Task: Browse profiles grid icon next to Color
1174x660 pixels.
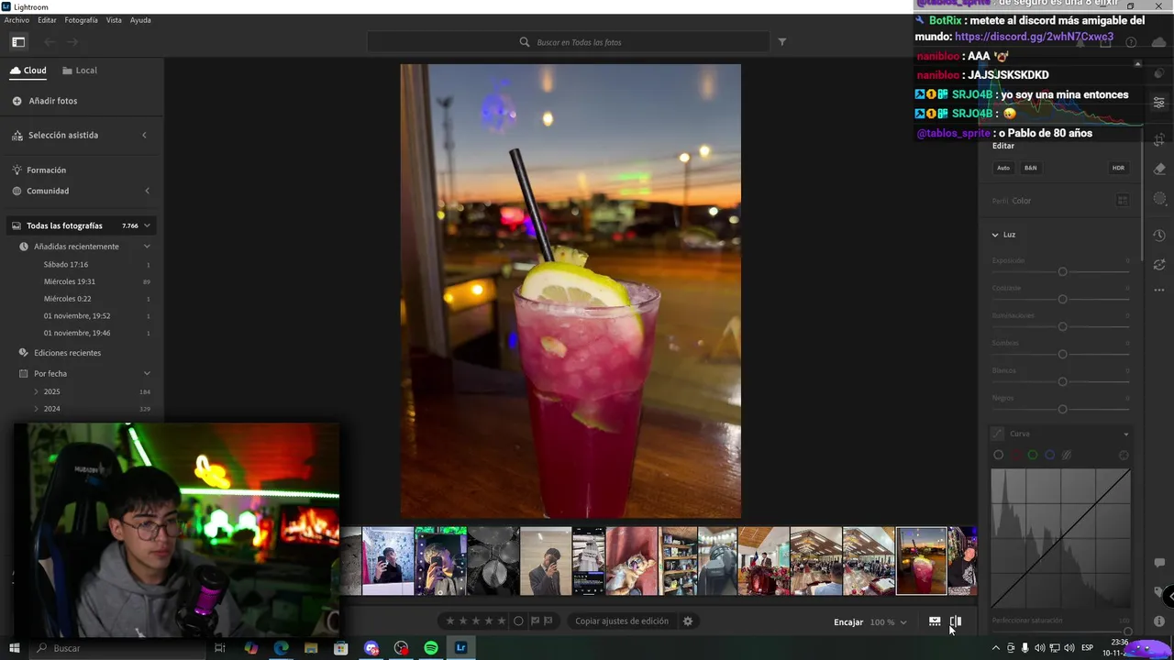Action: coord(1122,201)
